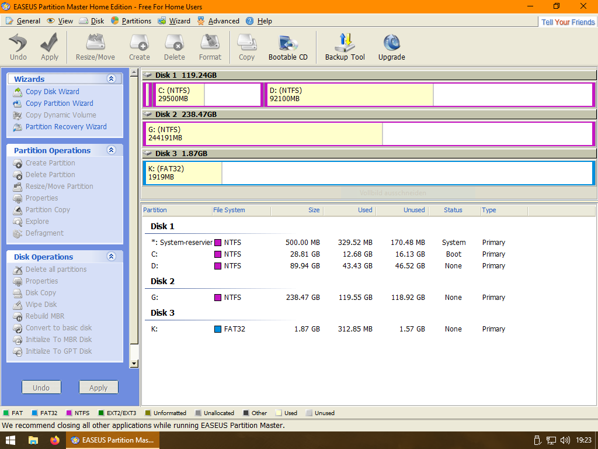Image resolution: width=598 pixels, height=449 pixels.
Task: Collapse the Partition Operations panel
Action: [112, 150]
